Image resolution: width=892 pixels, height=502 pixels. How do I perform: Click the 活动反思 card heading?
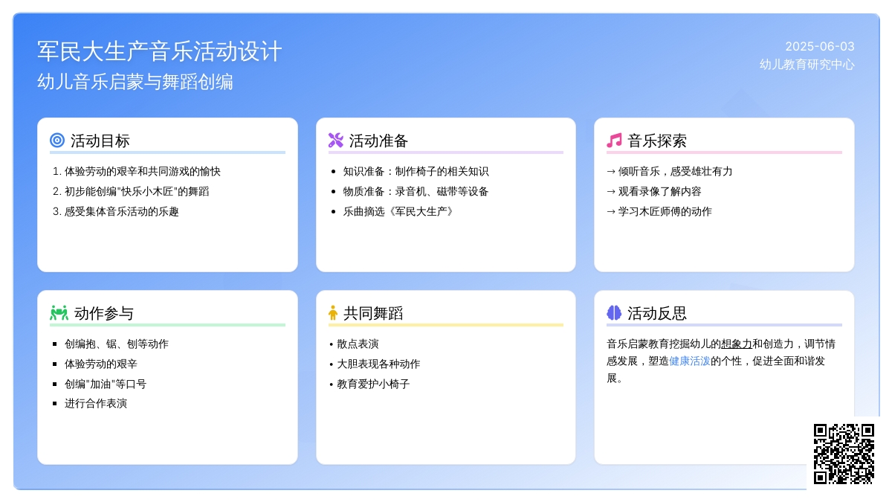657,313
